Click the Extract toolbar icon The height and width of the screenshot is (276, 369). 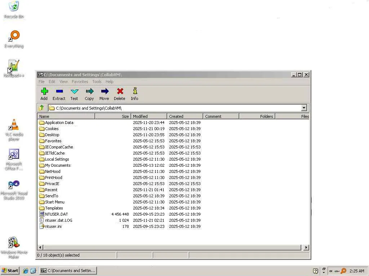click(x=59, y=91)
